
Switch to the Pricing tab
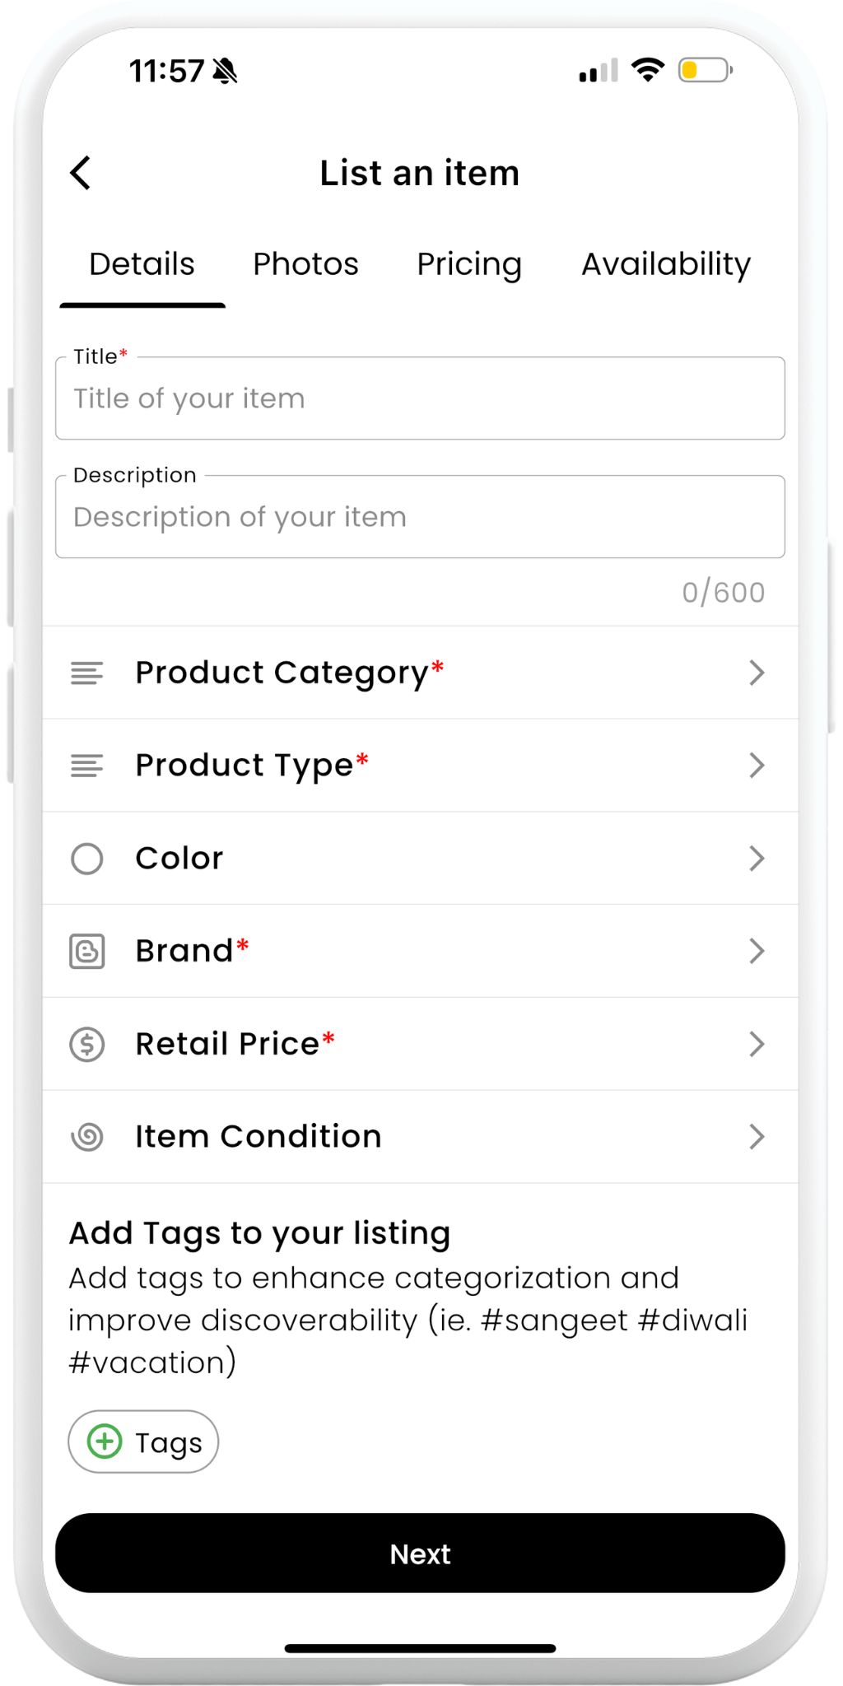click(x=469, y=264)
